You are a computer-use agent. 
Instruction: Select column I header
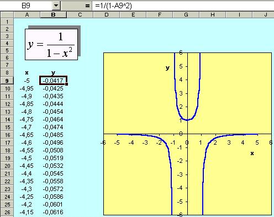pyautogui.click(x=239, y=15)
